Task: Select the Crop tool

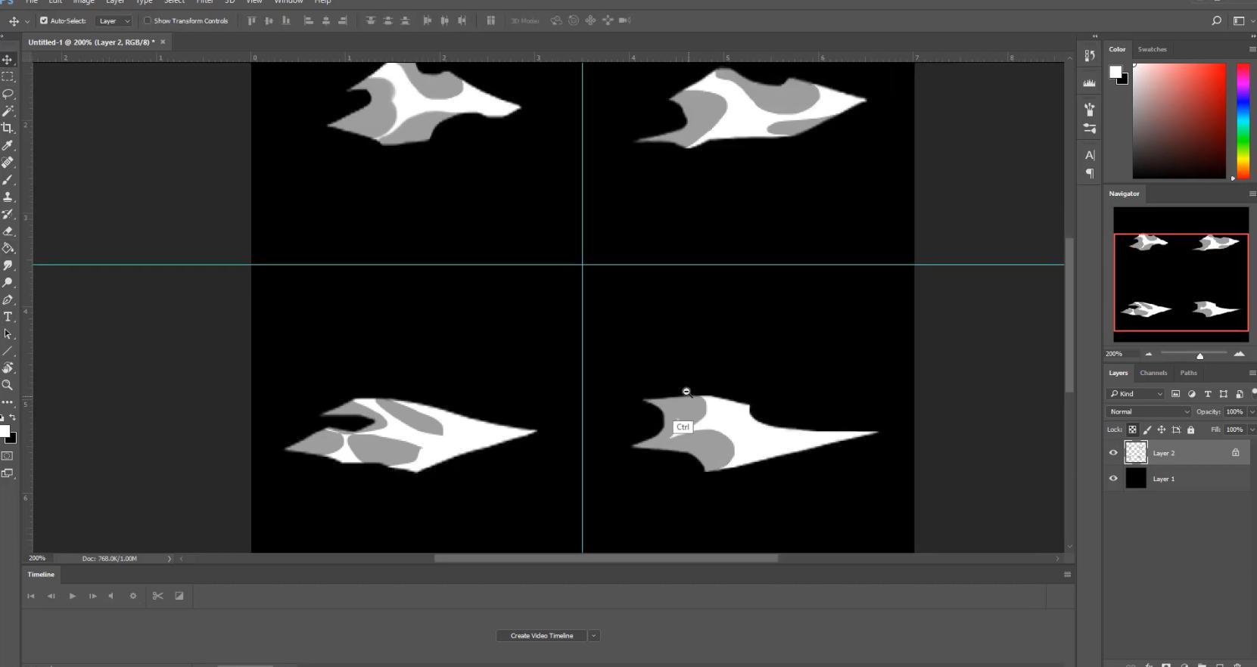Action: (8, 128)
